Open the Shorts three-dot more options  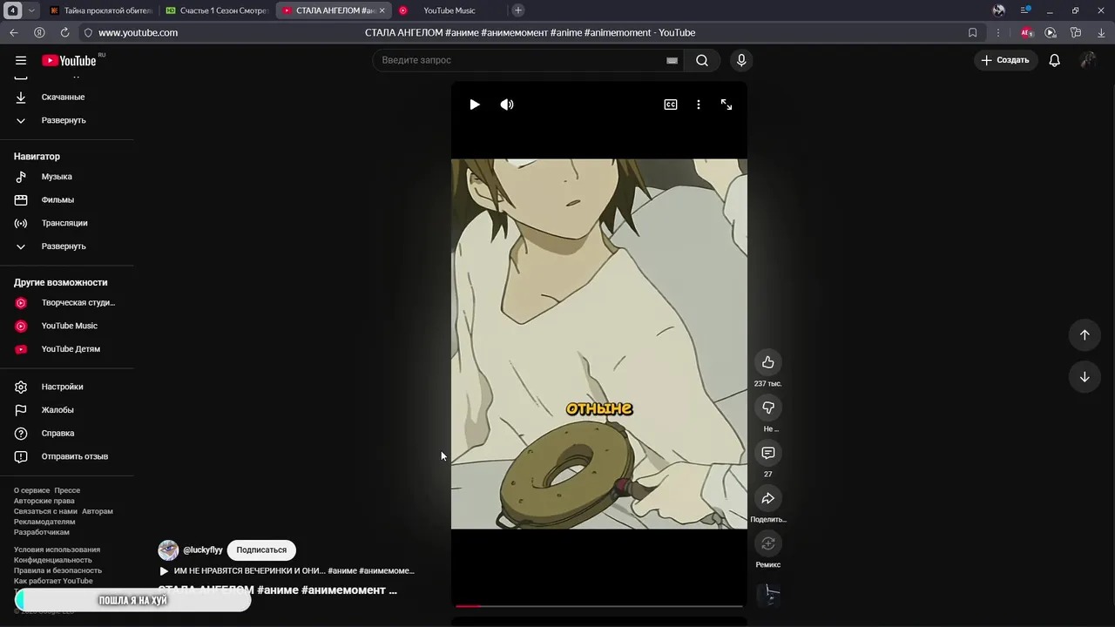point(699,104)
